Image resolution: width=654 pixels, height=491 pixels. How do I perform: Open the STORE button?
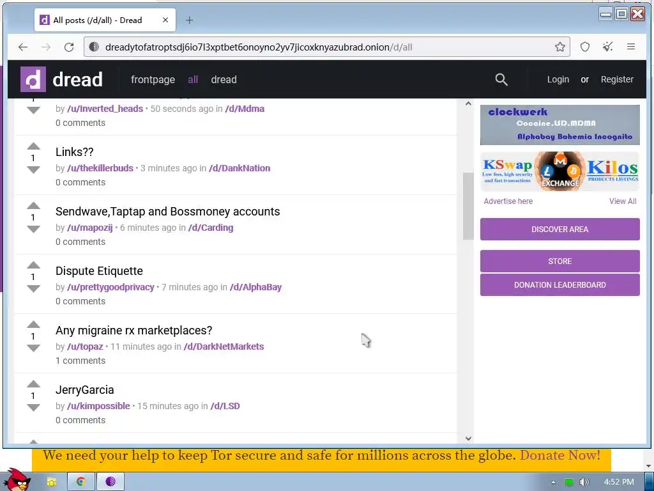pos(559,261)
